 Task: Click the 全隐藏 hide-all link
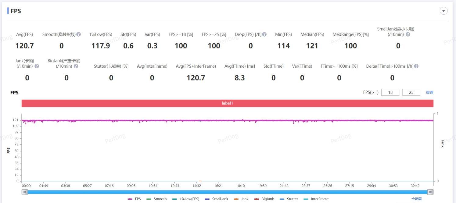pos(417,199)
